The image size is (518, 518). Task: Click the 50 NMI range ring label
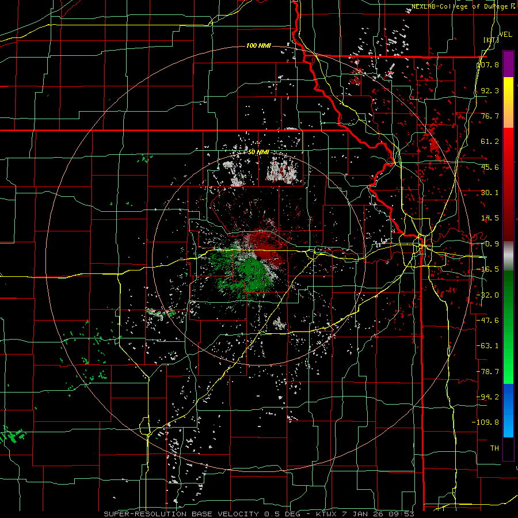pos(258,153)
